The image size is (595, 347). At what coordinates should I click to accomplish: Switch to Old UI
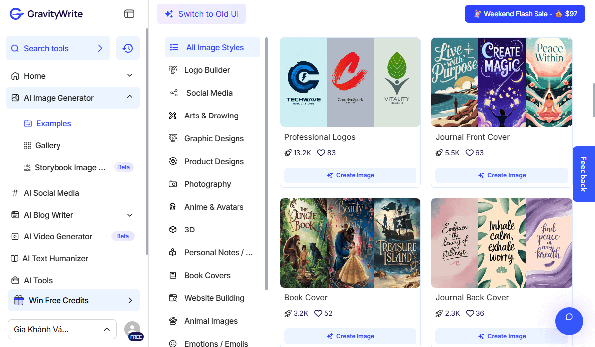click(x=201, y=14)
